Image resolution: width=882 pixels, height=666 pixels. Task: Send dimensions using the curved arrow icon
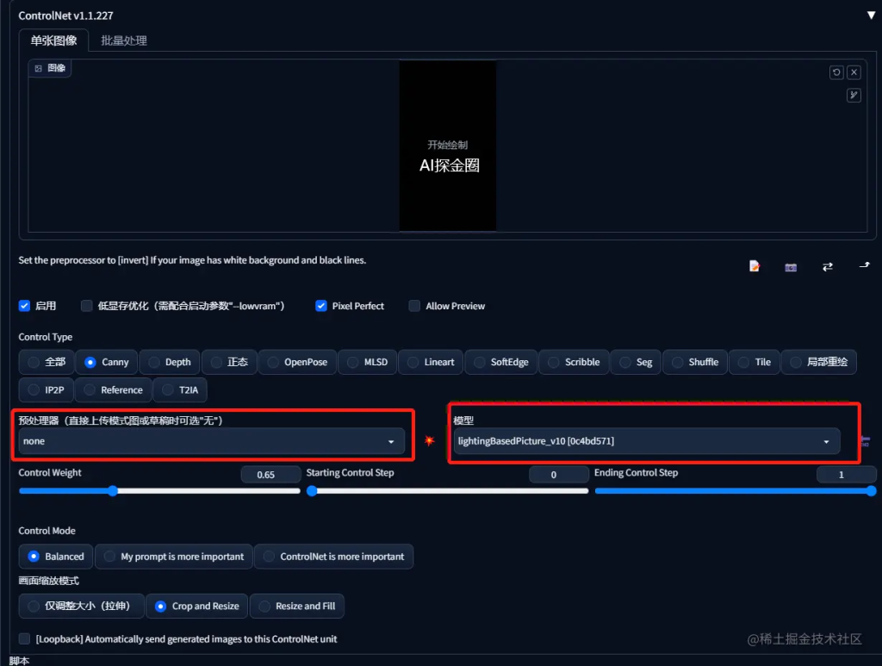[865, 265]
